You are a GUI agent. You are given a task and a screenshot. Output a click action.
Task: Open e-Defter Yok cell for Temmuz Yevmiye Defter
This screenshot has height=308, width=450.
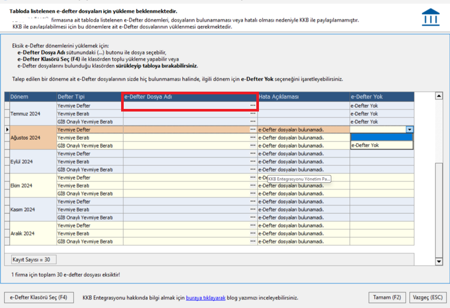382,105
